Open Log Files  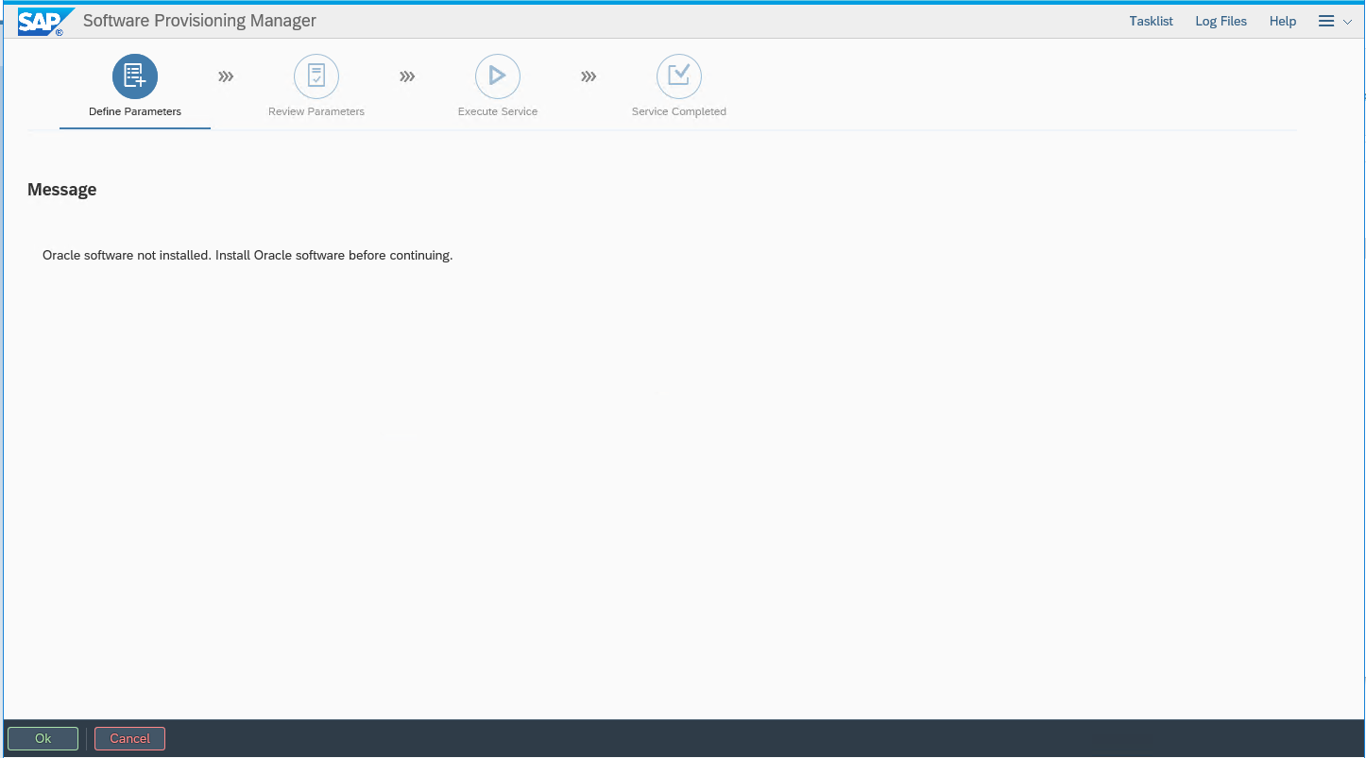pyautogui.click(x=1221, y=21)
